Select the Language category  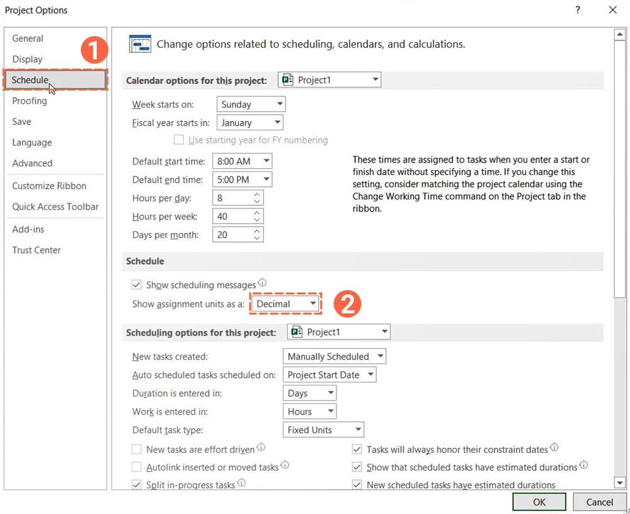(55, 142)
